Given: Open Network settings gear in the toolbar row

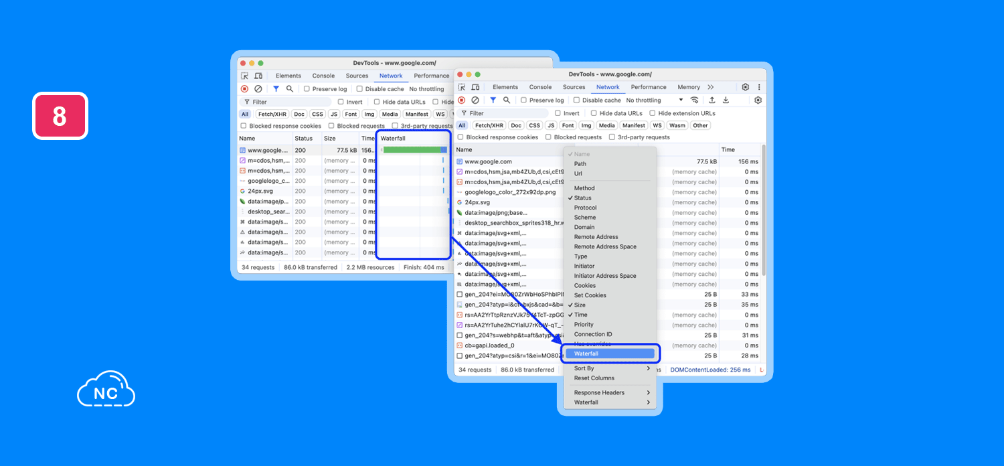Looking at the screenshot, I should point(758,100).
